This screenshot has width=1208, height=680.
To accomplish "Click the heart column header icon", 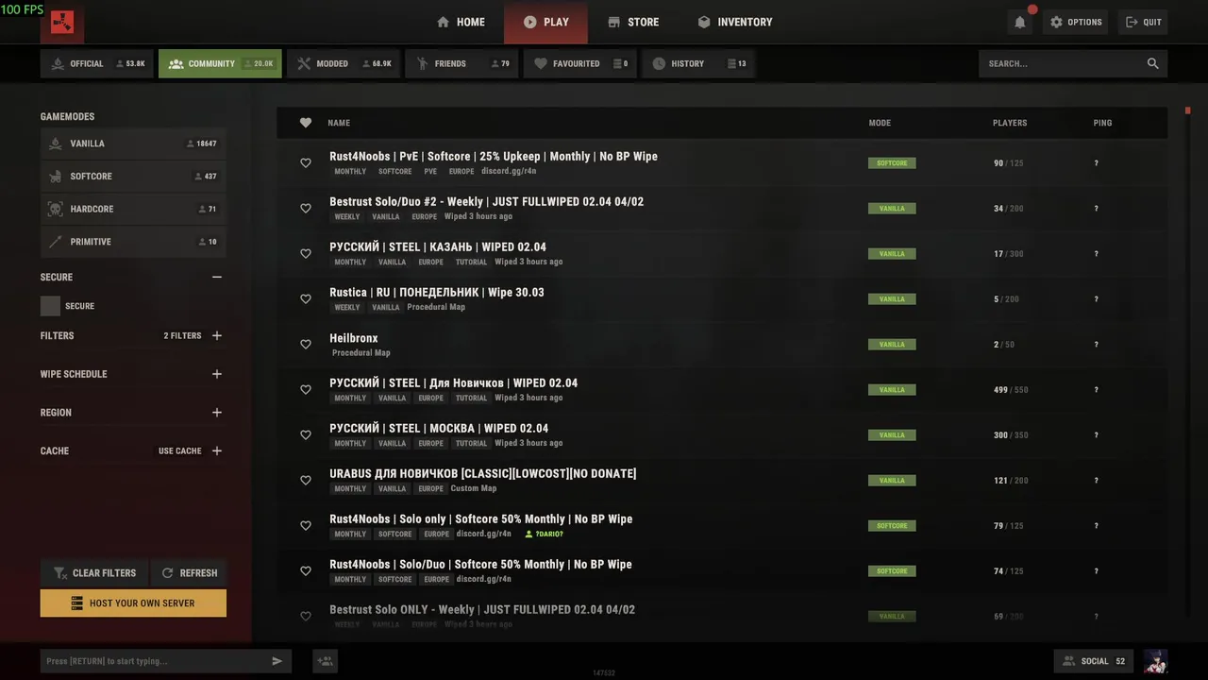I will (306, 123).
